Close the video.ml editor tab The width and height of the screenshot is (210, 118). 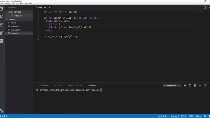point(50,8)
